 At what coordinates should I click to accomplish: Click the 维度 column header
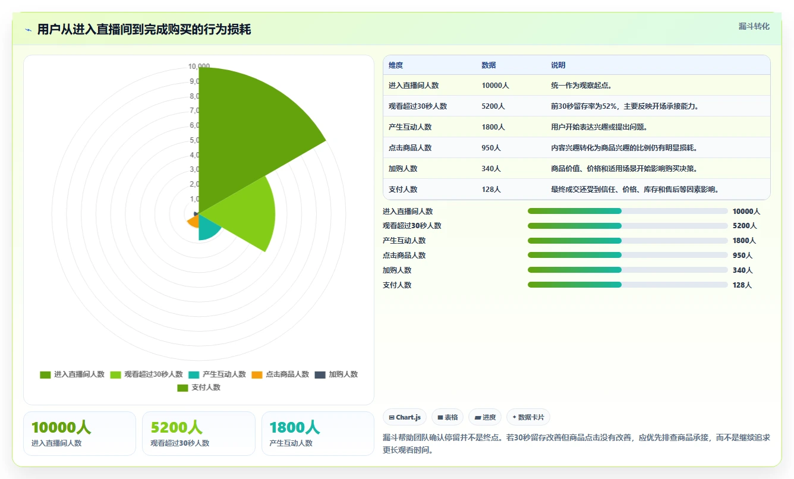click(x=396, y=65)
